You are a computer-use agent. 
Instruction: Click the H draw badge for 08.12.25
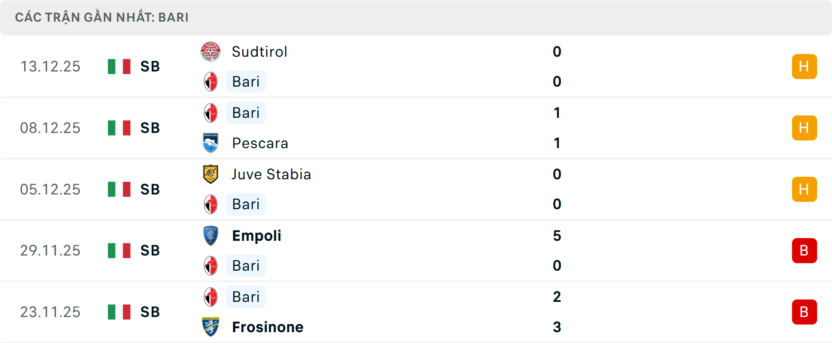pos(804,128)
